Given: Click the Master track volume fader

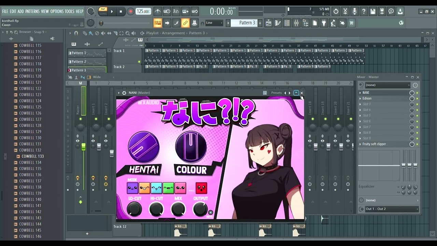Looking at the screenshot, I should 83,147.
